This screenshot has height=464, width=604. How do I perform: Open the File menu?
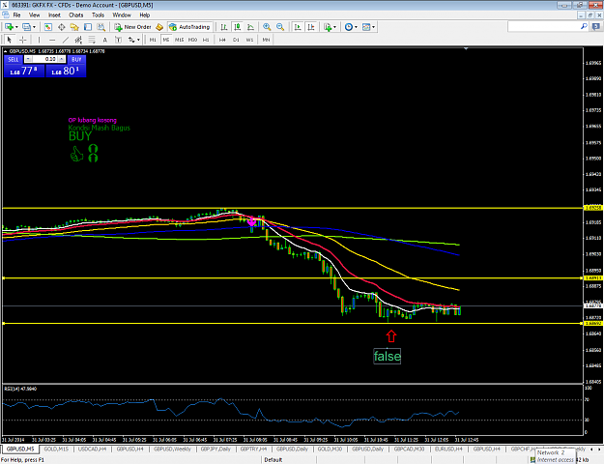16,15
